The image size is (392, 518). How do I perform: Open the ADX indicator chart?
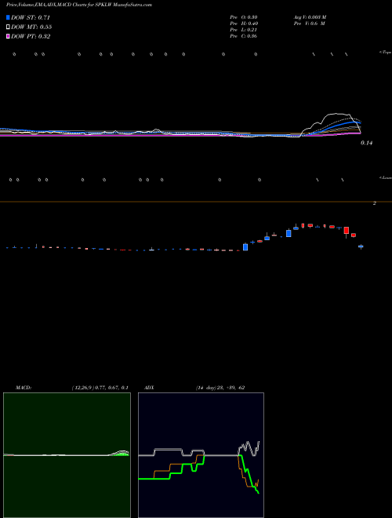[x=201, y=455]
